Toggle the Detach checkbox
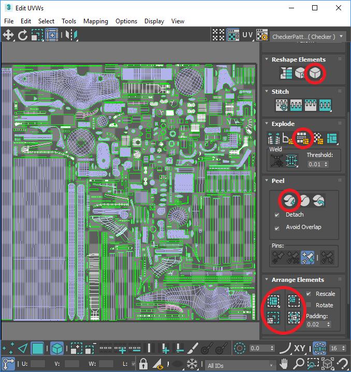The height and width of the screenshot is (372, 351). 277,215
